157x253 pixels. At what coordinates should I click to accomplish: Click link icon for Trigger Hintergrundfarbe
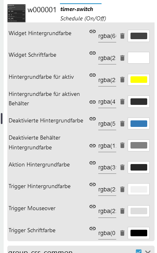[x=93, y=184]
